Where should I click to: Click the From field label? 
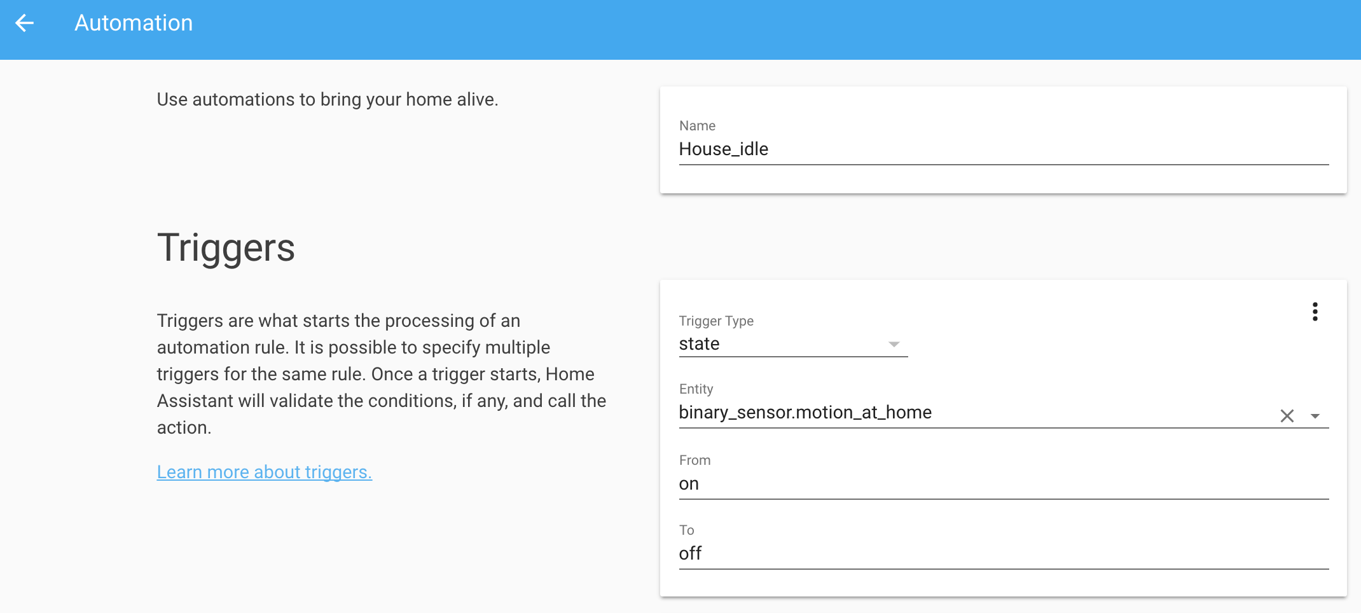tap(694, 460)
